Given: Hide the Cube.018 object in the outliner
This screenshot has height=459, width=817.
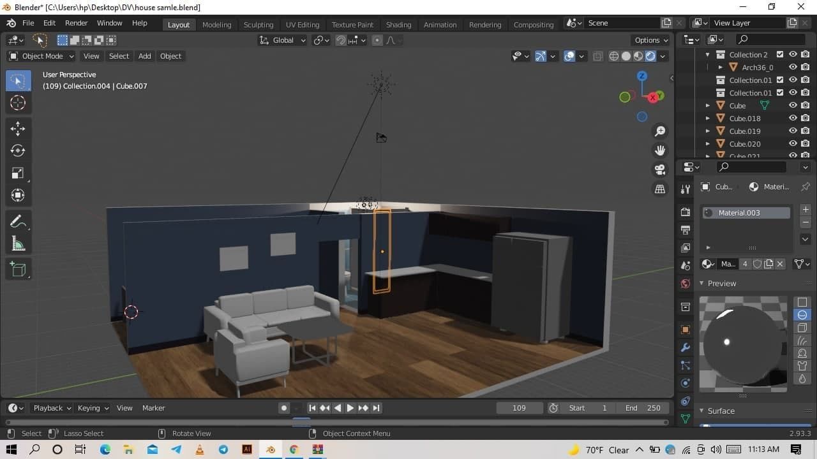Looking at the screenshot, I should click(x=793, y=118).
